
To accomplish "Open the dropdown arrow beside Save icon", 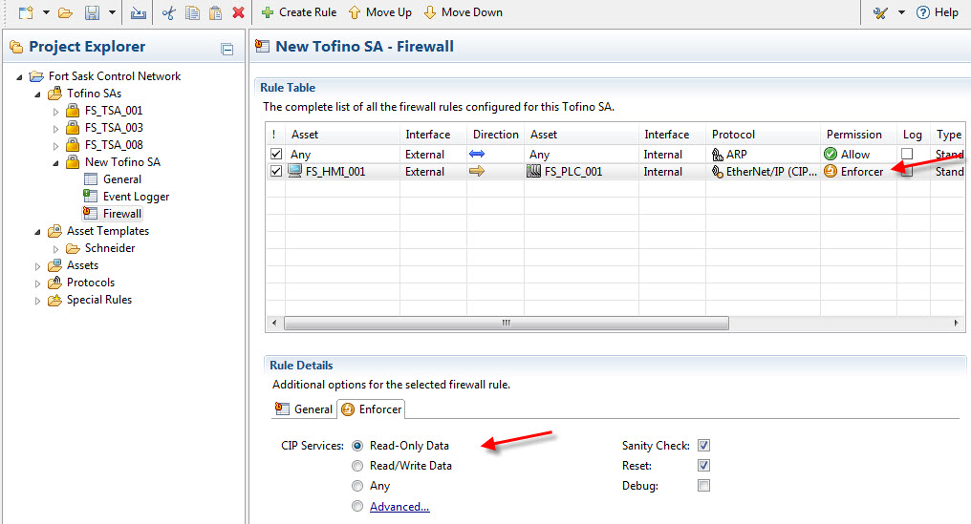I will pos(112,12).
